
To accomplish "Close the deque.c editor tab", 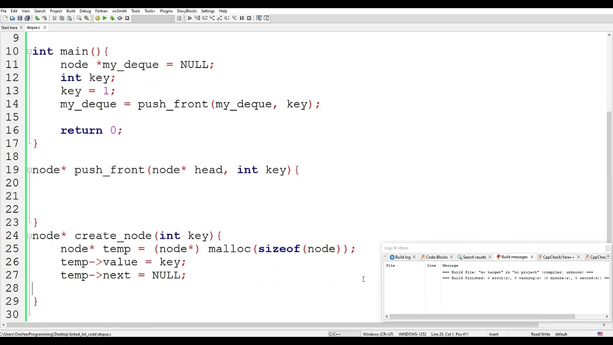I will click(x=45, y=28).
